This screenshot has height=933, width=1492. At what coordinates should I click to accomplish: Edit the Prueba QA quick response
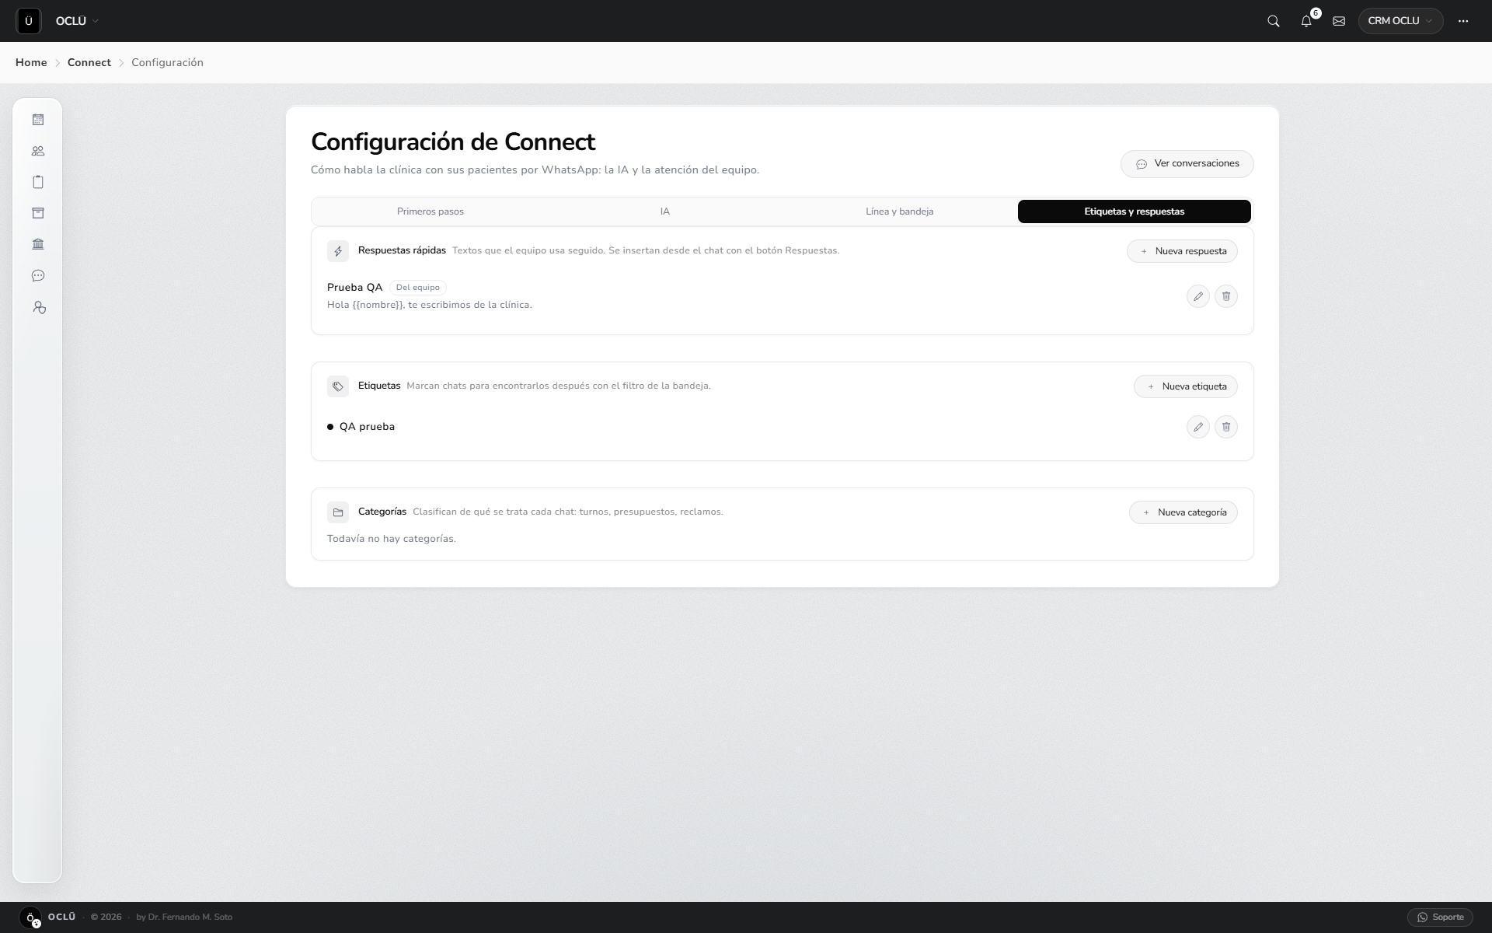1198,296
